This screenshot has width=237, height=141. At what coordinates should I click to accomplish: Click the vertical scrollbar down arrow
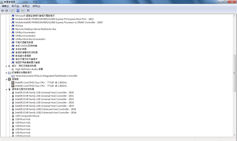point(234,135)
